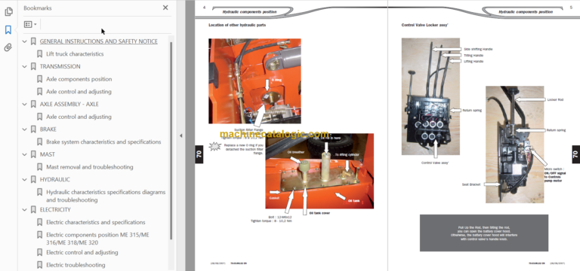Image resolution: width=580 pixels, height=271 pixels.
Task: Open Axle control and adjusting under TRANSMISSION
Action: (79, 91)
